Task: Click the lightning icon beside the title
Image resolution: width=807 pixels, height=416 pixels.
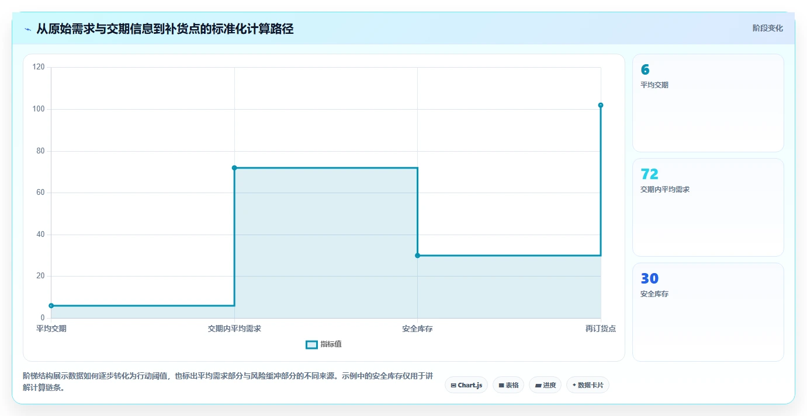Action: click(27, 29)
